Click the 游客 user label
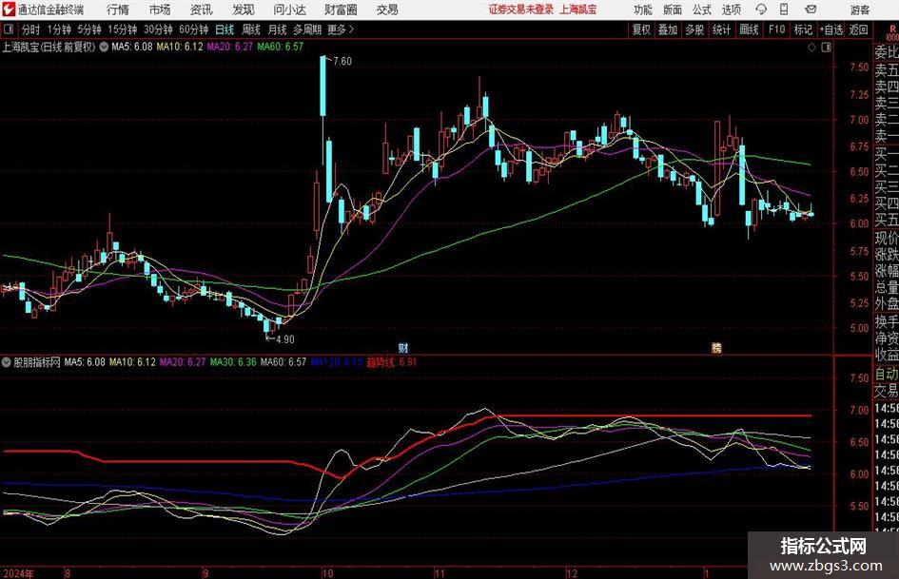This screenshot has width=899, height=579. (859, 10)
